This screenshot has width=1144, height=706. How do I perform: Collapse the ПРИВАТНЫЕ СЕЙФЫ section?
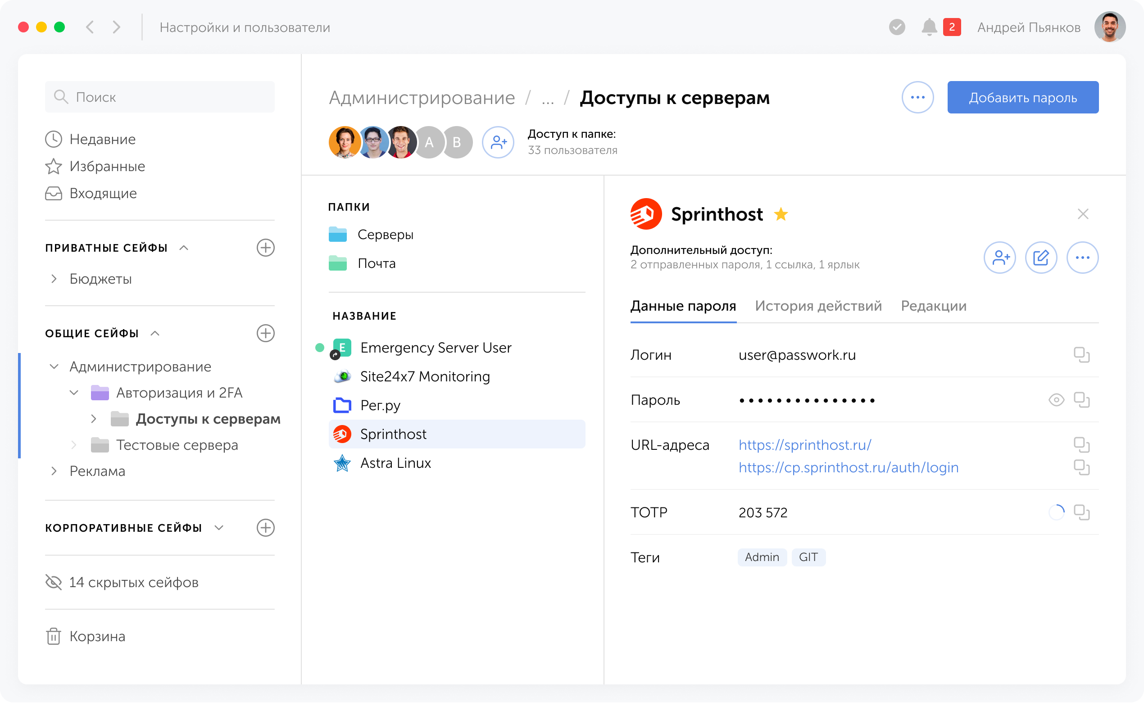[183, 248]
